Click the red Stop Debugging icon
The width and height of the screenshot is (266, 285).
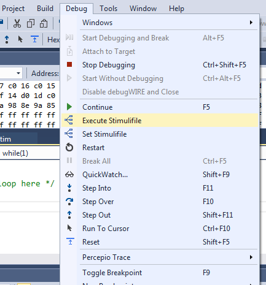(x=69, y=64)
